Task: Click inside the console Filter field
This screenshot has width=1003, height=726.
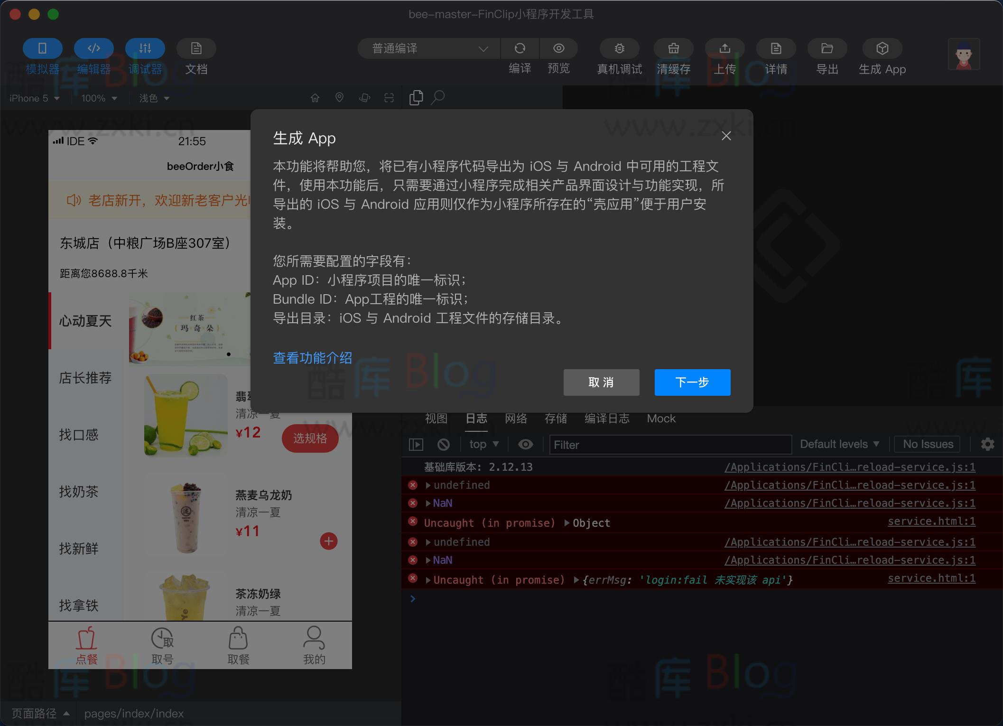Action: (x=669, y=445)
